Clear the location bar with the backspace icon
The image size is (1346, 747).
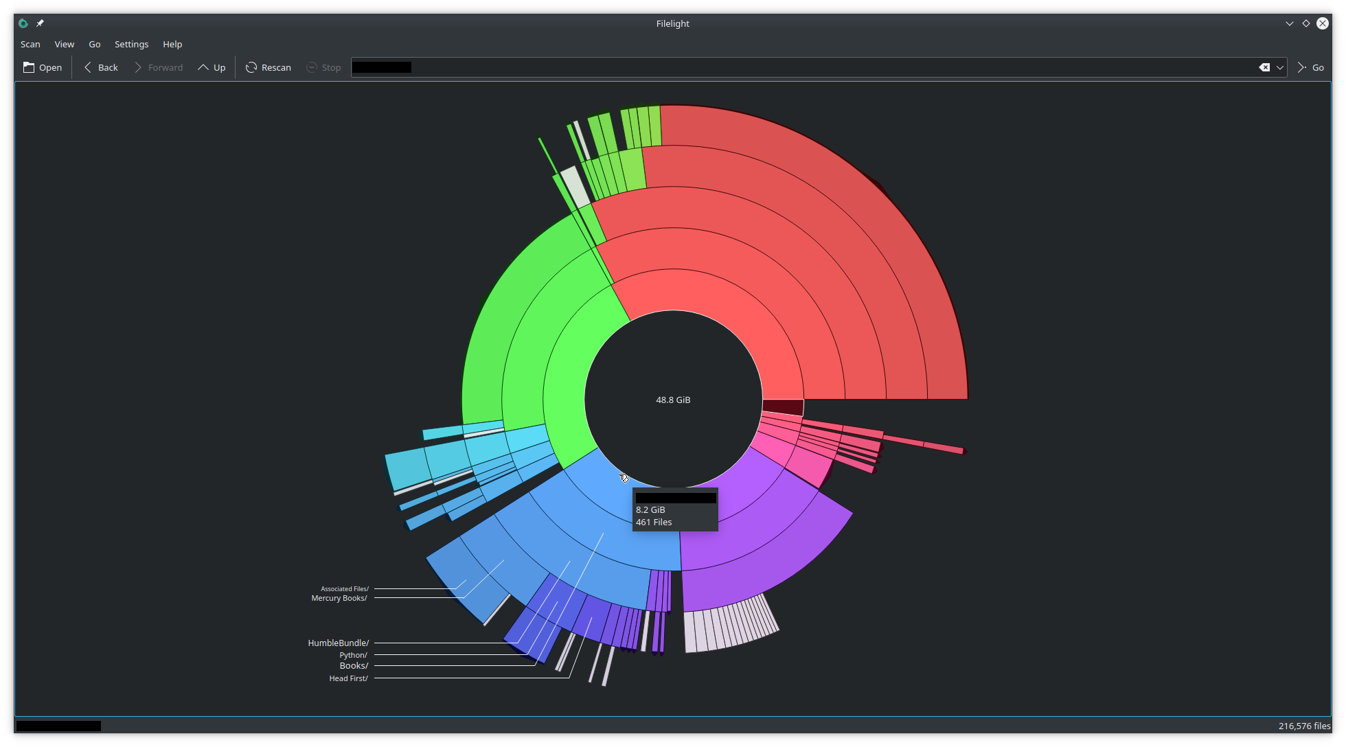point(1263,67)
